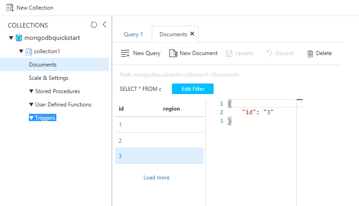Collapse the collection1 tree node
The image size is (359, 206).
[21, 51]
